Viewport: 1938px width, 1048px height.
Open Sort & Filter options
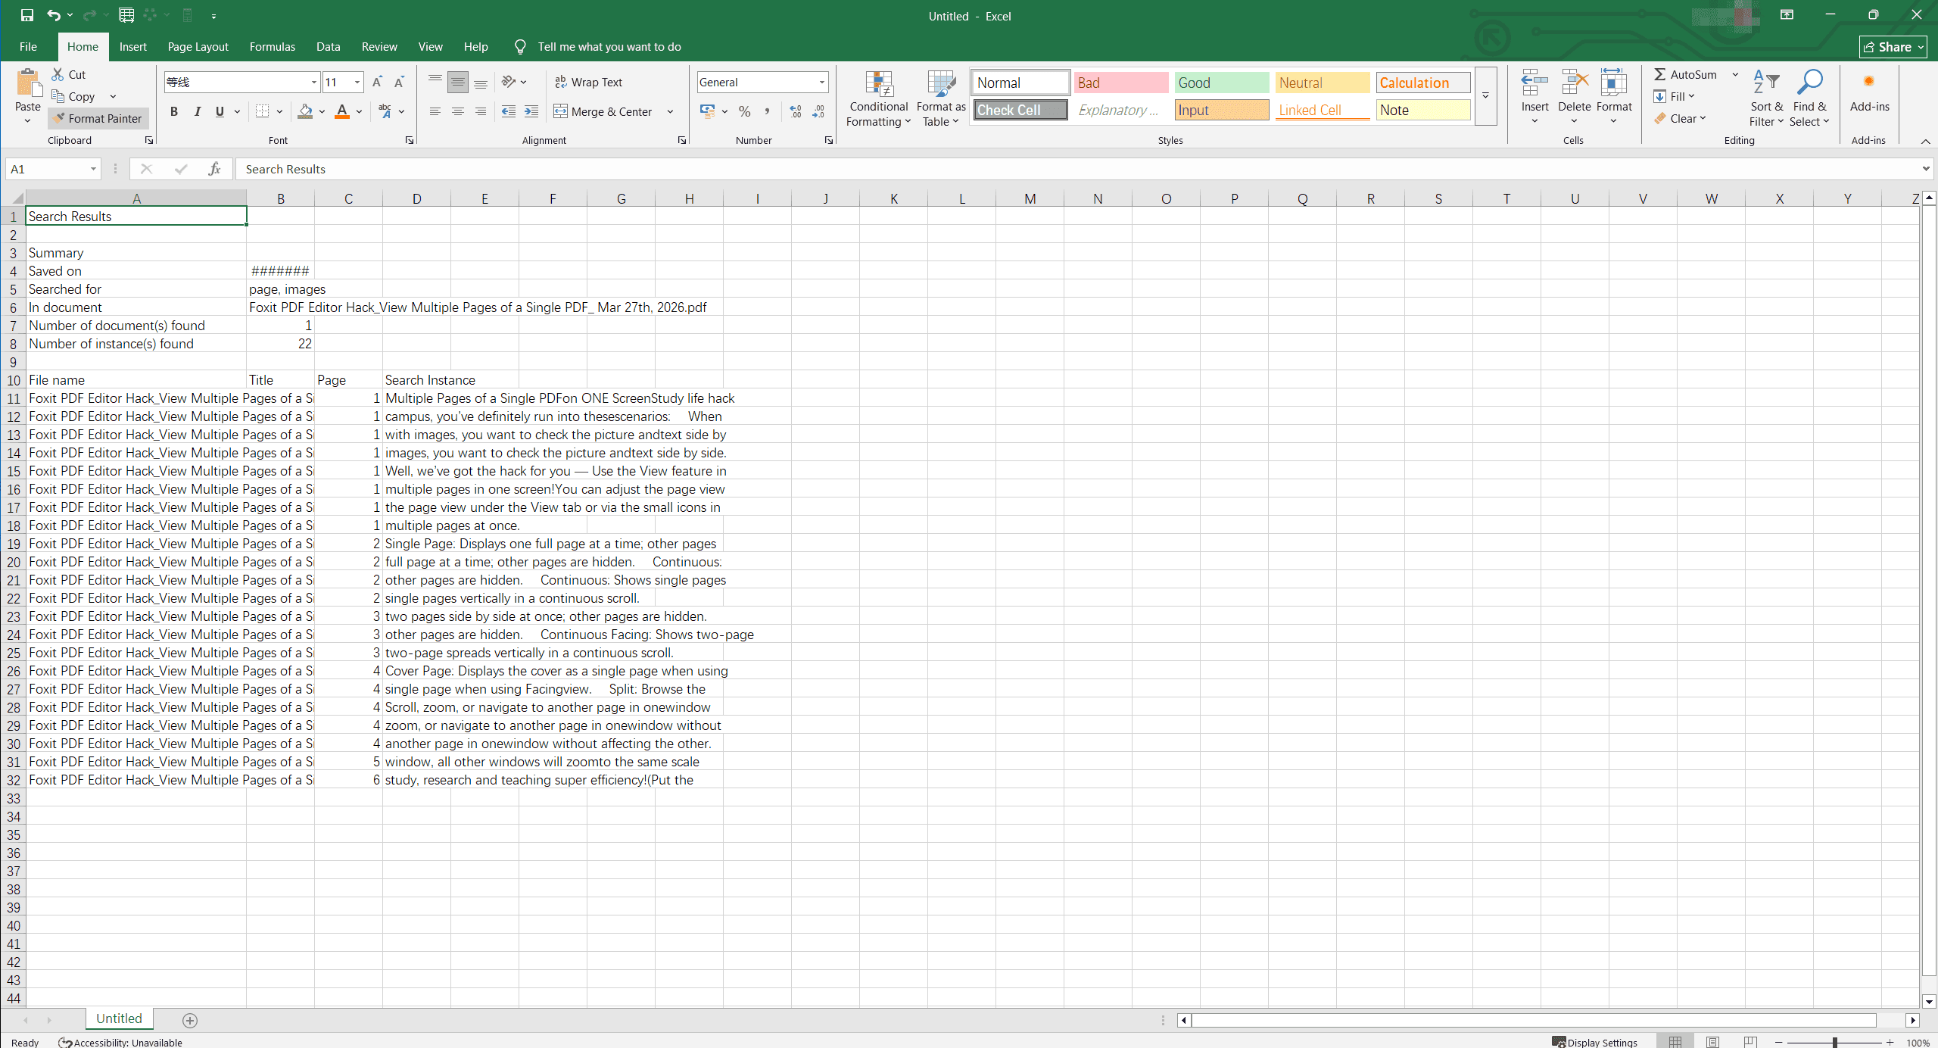pos(1767,98)
